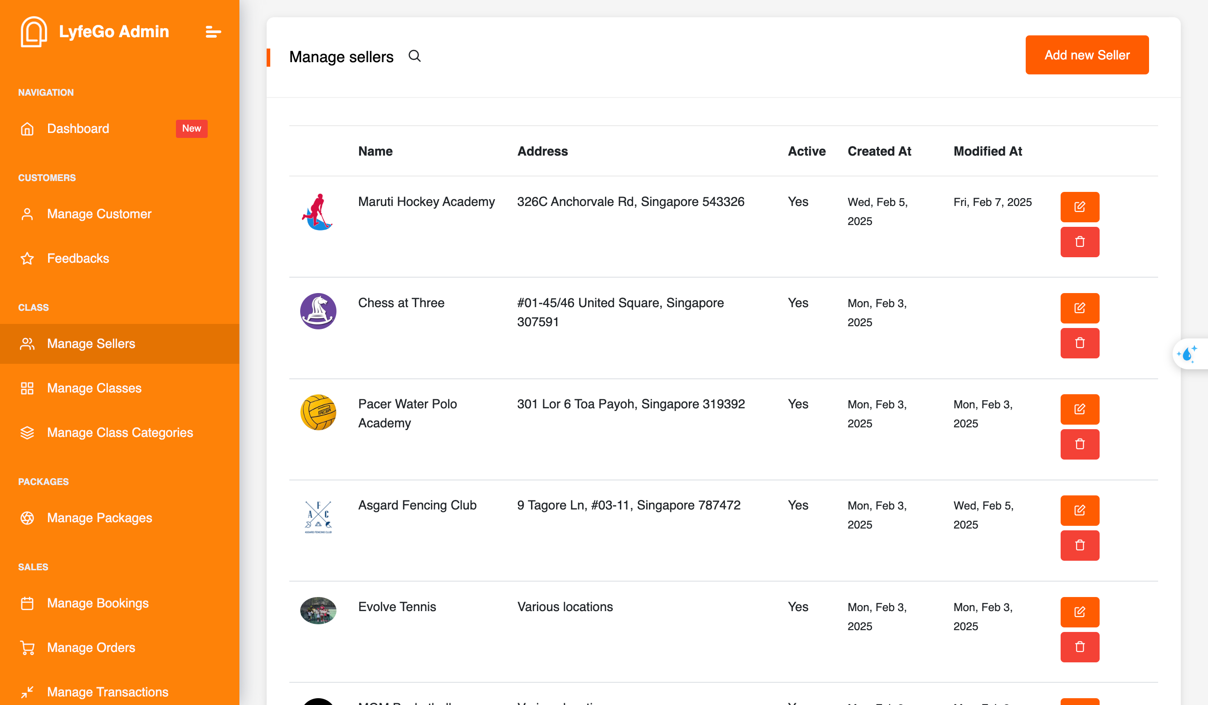Click the search icon beside Manage sellers
This screenshot has height=705, width=1208.
pyautogui.click(x=414, y=56)
